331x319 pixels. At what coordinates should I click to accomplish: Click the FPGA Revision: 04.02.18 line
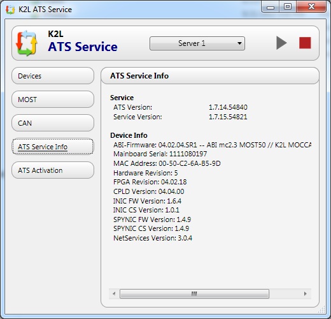pyautogui.click(x=150, y=182)
